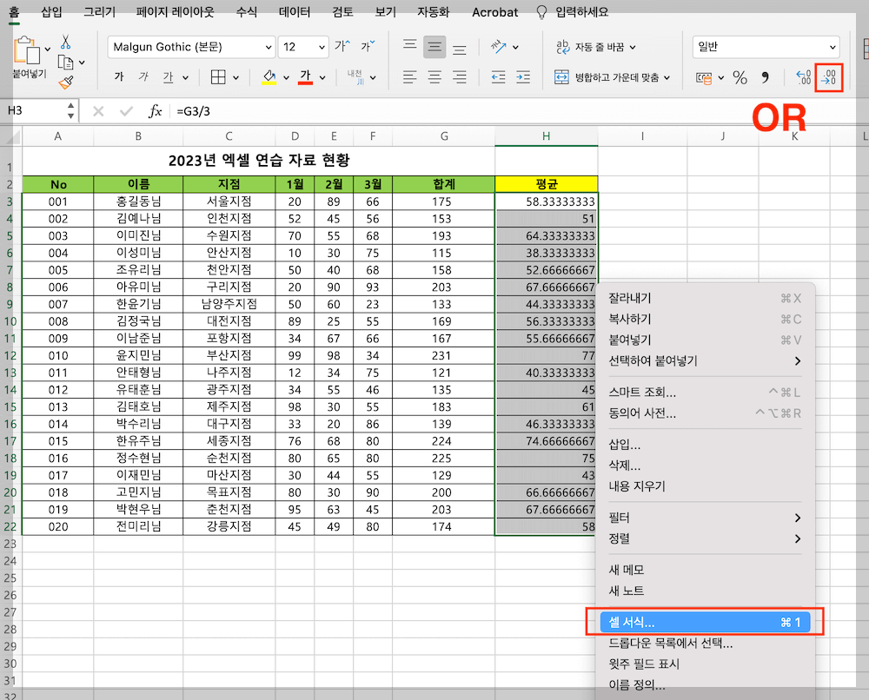Click the Copy icon near the Paste button
This screenshot has width=869, height=700.
(64, 61)
